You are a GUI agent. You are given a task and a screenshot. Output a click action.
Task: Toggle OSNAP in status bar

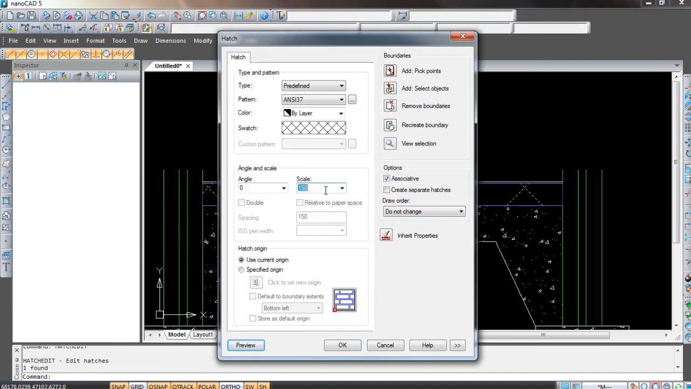coord(158,386)
